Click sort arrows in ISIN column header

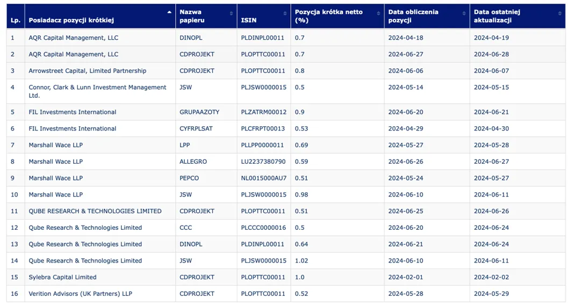(285, 14)
